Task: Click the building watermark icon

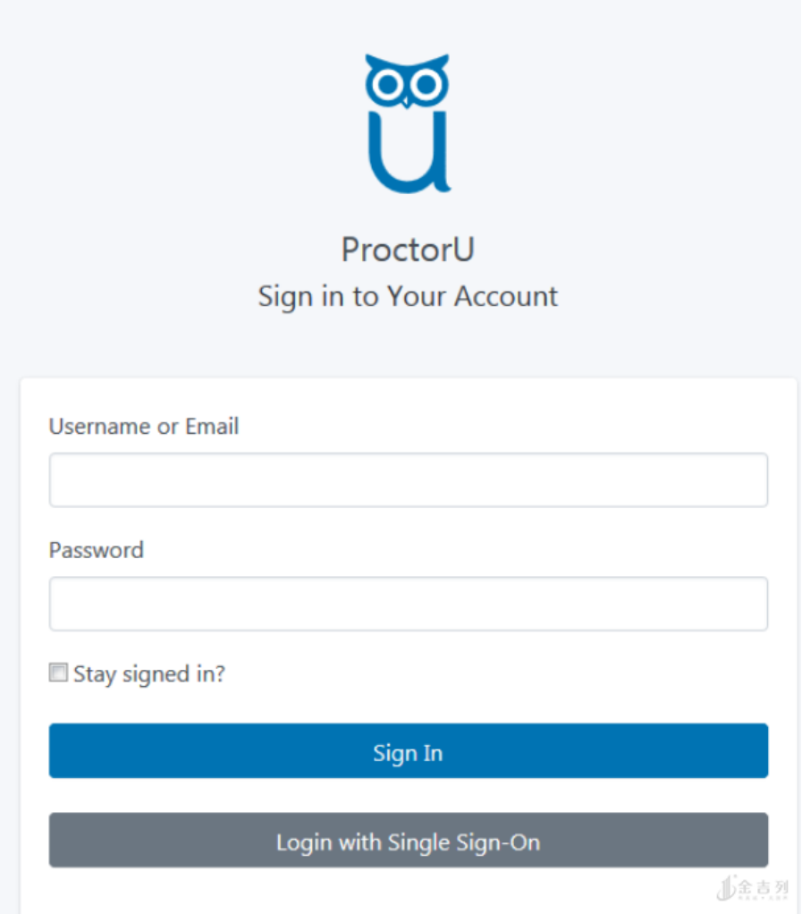Action: pyautogui.click(x=725, y=887)
